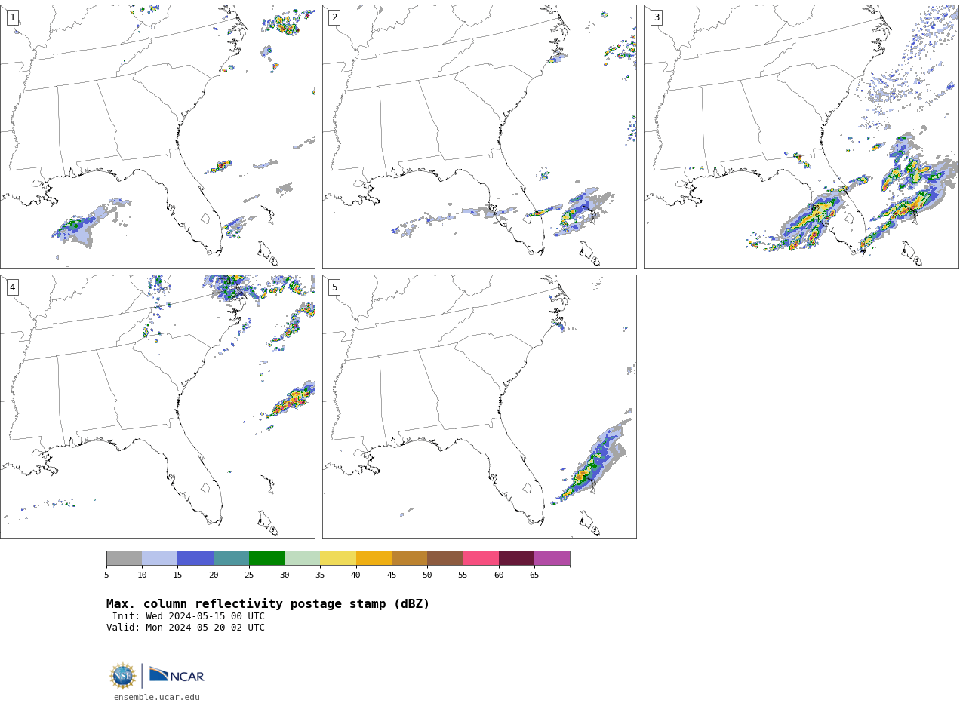Click the blue 15-20 dBZ swatch
966x706 pixels.
(x=195, y=558)
